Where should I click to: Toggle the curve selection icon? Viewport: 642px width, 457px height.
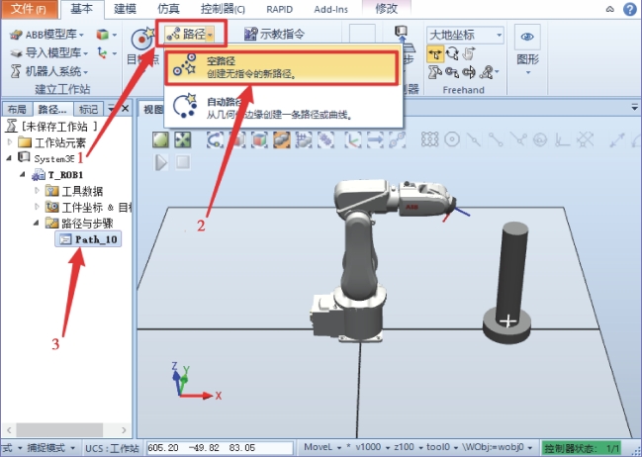(215, 140)
